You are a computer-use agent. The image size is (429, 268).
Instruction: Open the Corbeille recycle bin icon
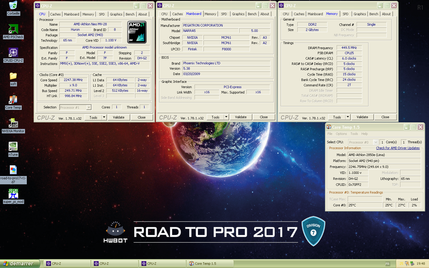pyautogui.click(x=13, y=8)
